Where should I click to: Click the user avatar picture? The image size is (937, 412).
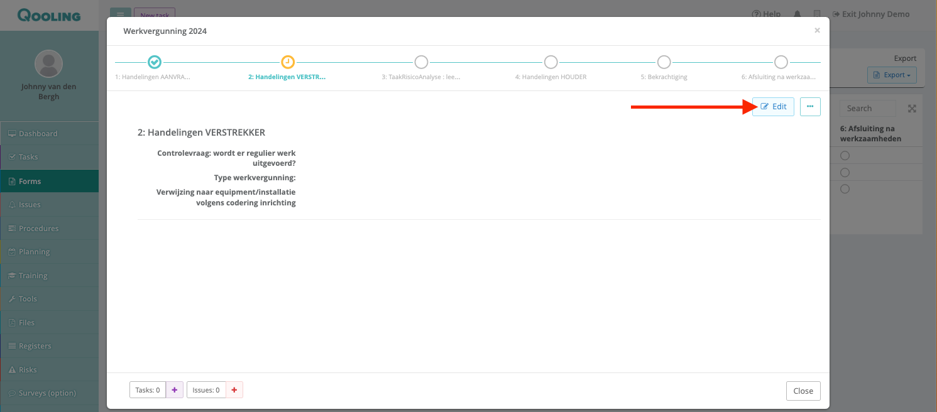(x=48, y=63)
